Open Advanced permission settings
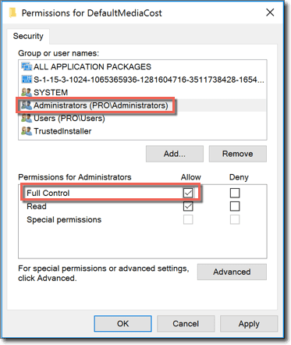The image size is (291, 345). (232, 272)
